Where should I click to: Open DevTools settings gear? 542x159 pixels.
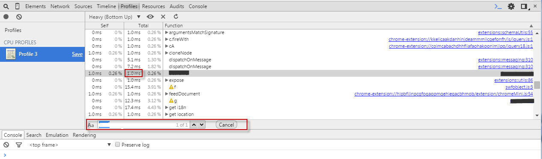pos(511,6)
